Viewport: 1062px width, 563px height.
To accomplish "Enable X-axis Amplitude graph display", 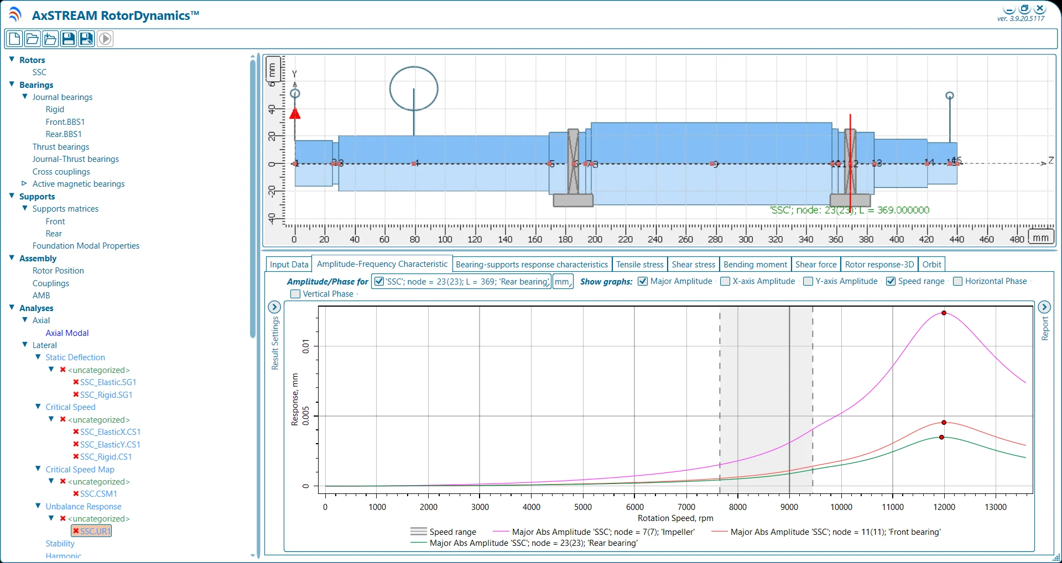I will tap(725, 281).
